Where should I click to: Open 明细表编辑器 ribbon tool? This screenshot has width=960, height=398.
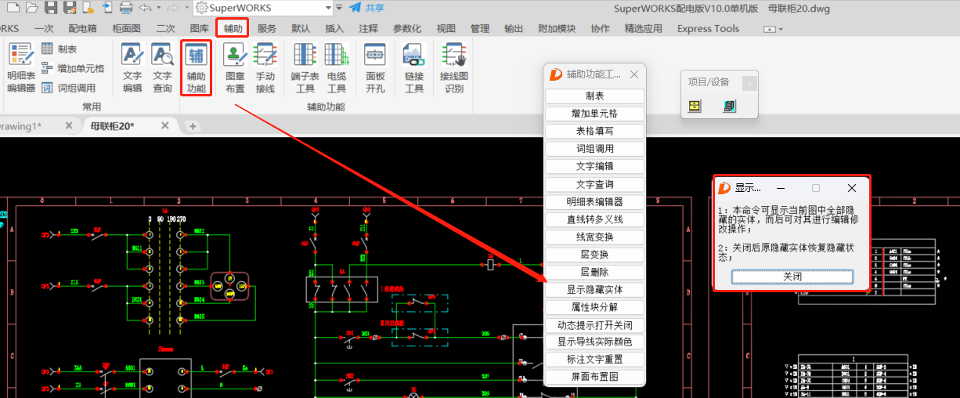click(x=21, y=70)
